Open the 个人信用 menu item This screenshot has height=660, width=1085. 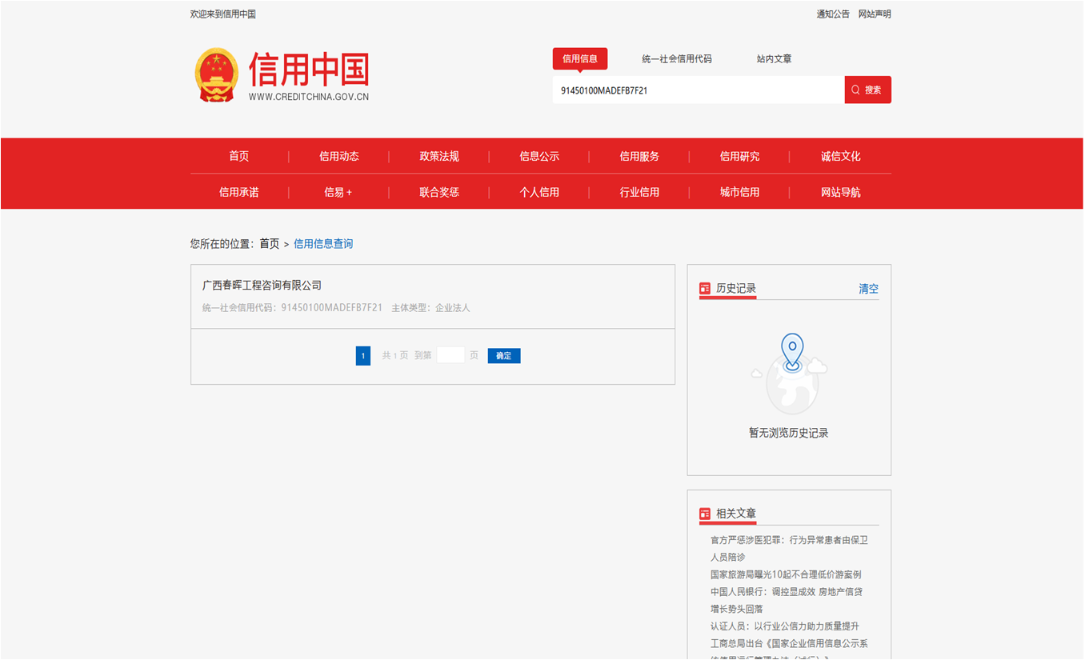pos(539,191)
